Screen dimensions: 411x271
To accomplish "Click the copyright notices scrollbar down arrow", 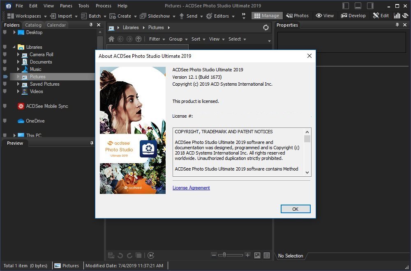I will coord(307,173).
